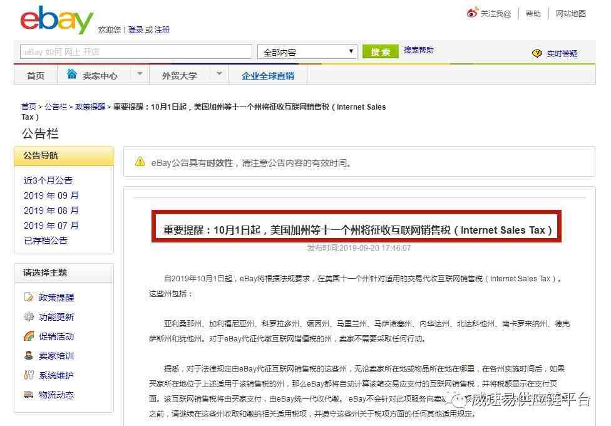The width and height of the screenshot is (611, 426).
Task: Expand the 卖家中心 submenu arrow
Action: click(140, 74)
